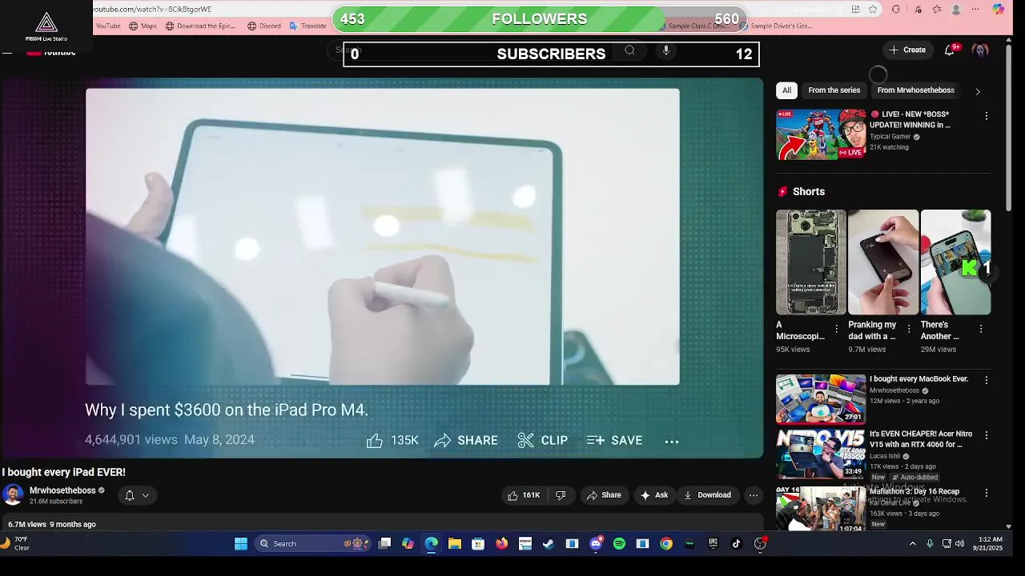Viewport: 1025px width, 576px height.
Task: Open the Marathon 3: Day 16 Recap video
Action: tap(821, 510)
